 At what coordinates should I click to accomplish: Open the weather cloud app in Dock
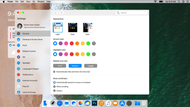[87, 103]
